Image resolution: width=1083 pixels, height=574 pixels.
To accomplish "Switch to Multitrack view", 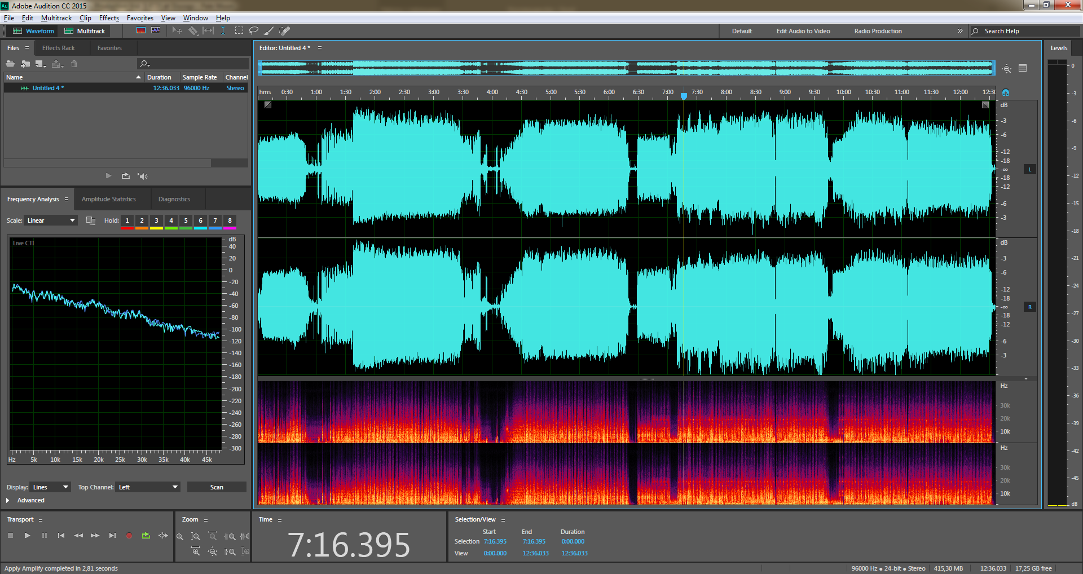I will [x=85, y=31].
